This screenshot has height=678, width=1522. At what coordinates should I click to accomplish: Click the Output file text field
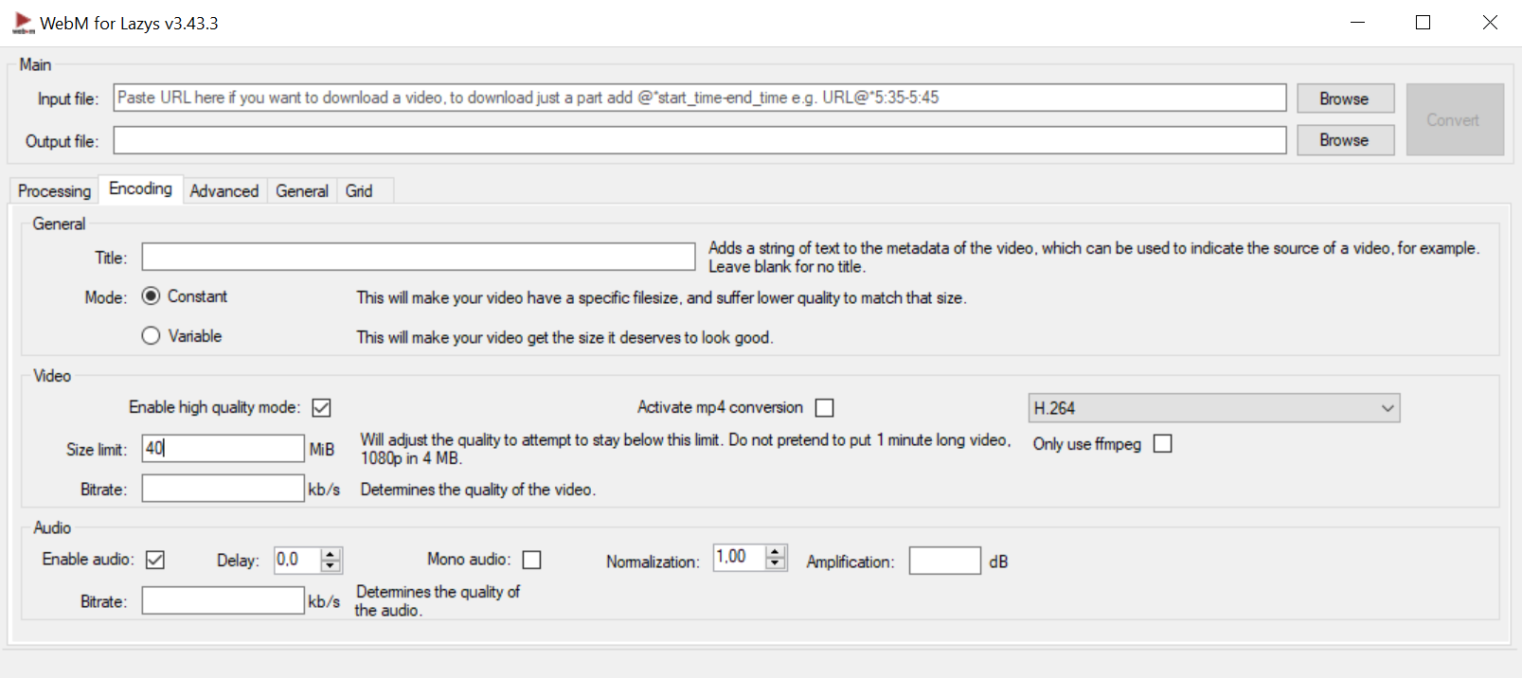coord(700,140)
